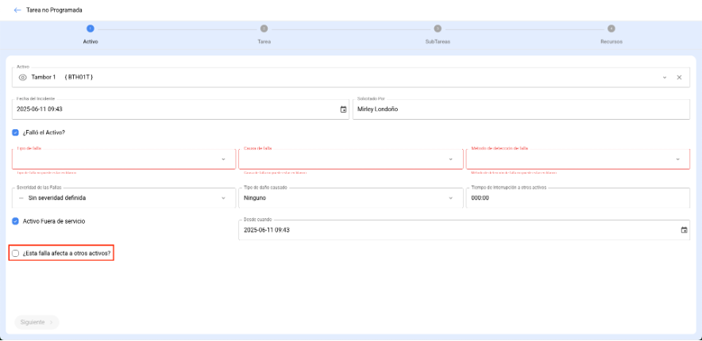Uncheck the ¿Falló el Activo? checkbox
Viewport: 702px width, 341px height.
(16, 132)
